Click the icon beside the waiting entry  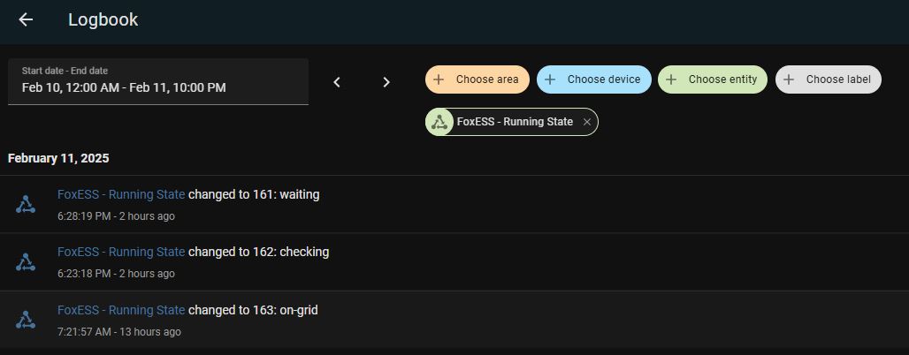[26, 204]
